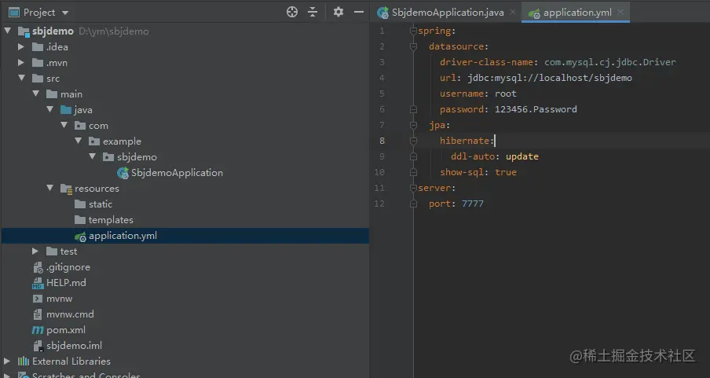Click the mvnw script file icon
Viewport: 710px width, 378px height.
tap(38, 299)
